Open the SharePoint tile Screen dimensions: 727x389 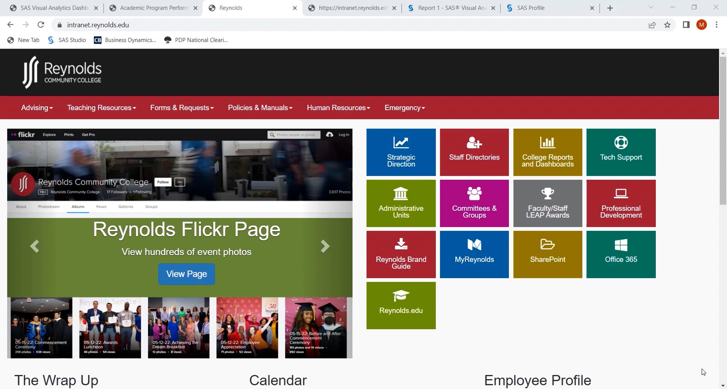[548, 254]
